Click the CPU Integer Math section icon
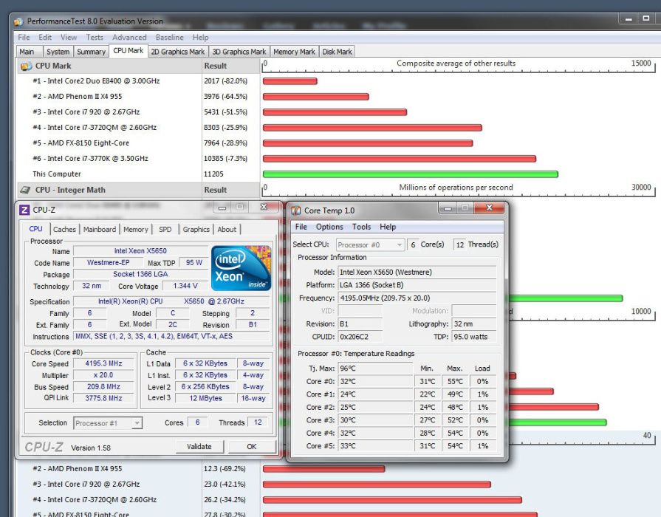This screenshot has height=517, width=661. (x=25, y=191)
